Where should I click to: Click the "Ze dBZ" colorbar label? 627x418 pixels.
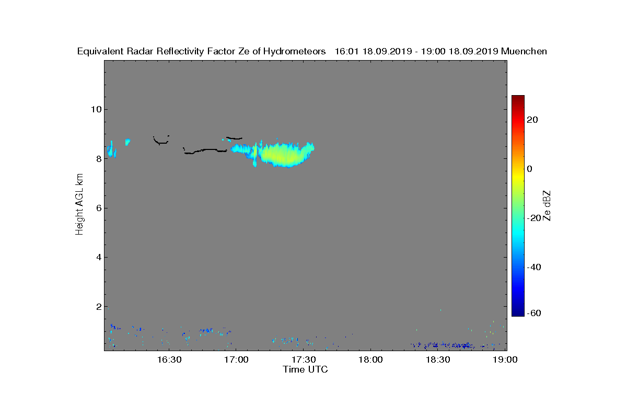click(x=547, y=205)
